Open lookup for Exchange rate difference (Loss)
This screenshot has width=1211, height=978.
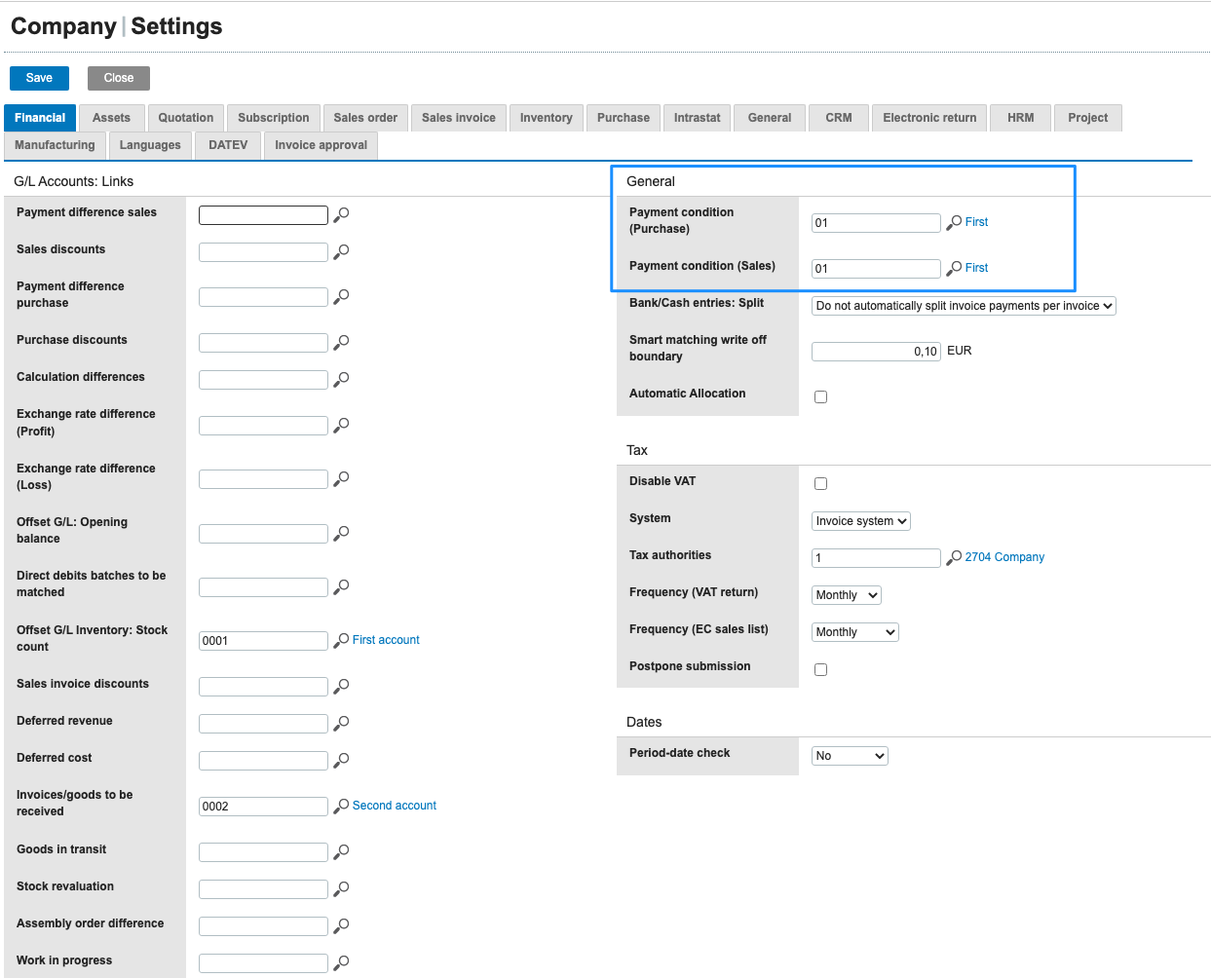coord(341,478)
